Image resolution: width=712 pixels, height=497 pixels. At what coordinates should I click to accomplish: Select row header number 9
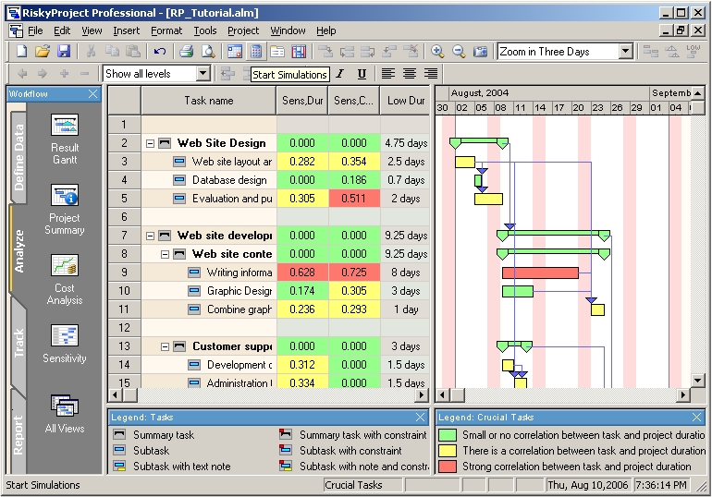125,273
